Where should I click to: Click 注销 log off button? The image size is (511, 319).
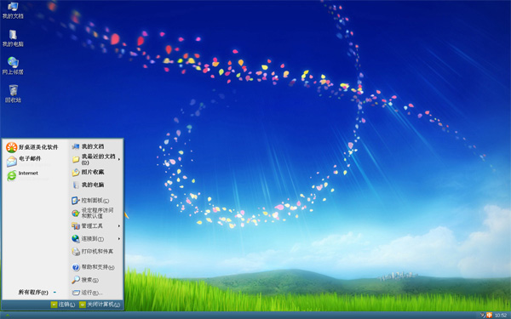(x=63, y=305)
